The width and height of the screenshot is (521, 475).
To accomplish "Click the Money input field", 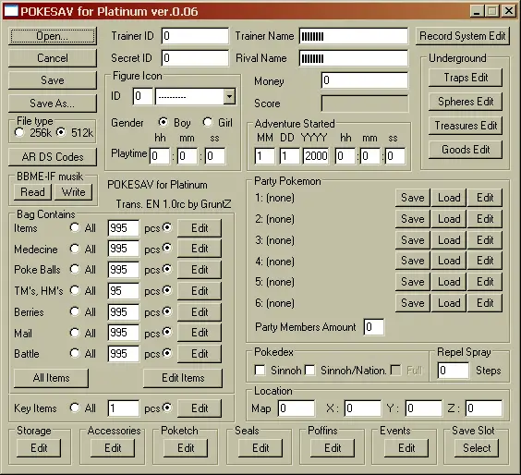I will click(365, 80).
